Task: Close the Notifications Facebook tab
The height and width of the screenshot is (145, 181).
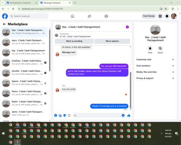Action: tap(36, 3)
